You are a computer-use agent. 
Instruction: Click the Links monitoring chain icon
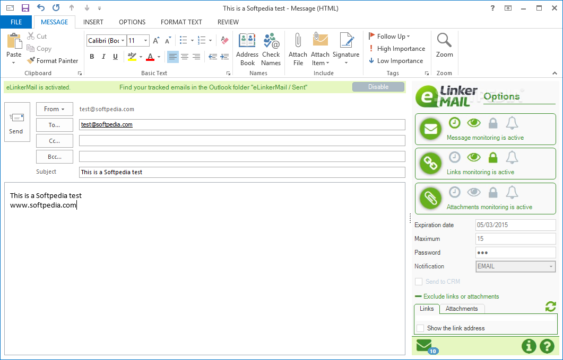coord(430,164)
